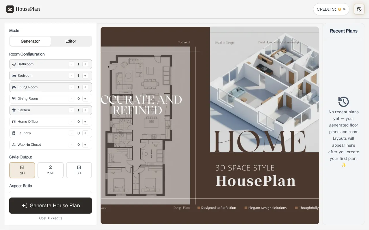Click the Laundry washer icon
Screen dimensions: 369x230
(14, 133)
